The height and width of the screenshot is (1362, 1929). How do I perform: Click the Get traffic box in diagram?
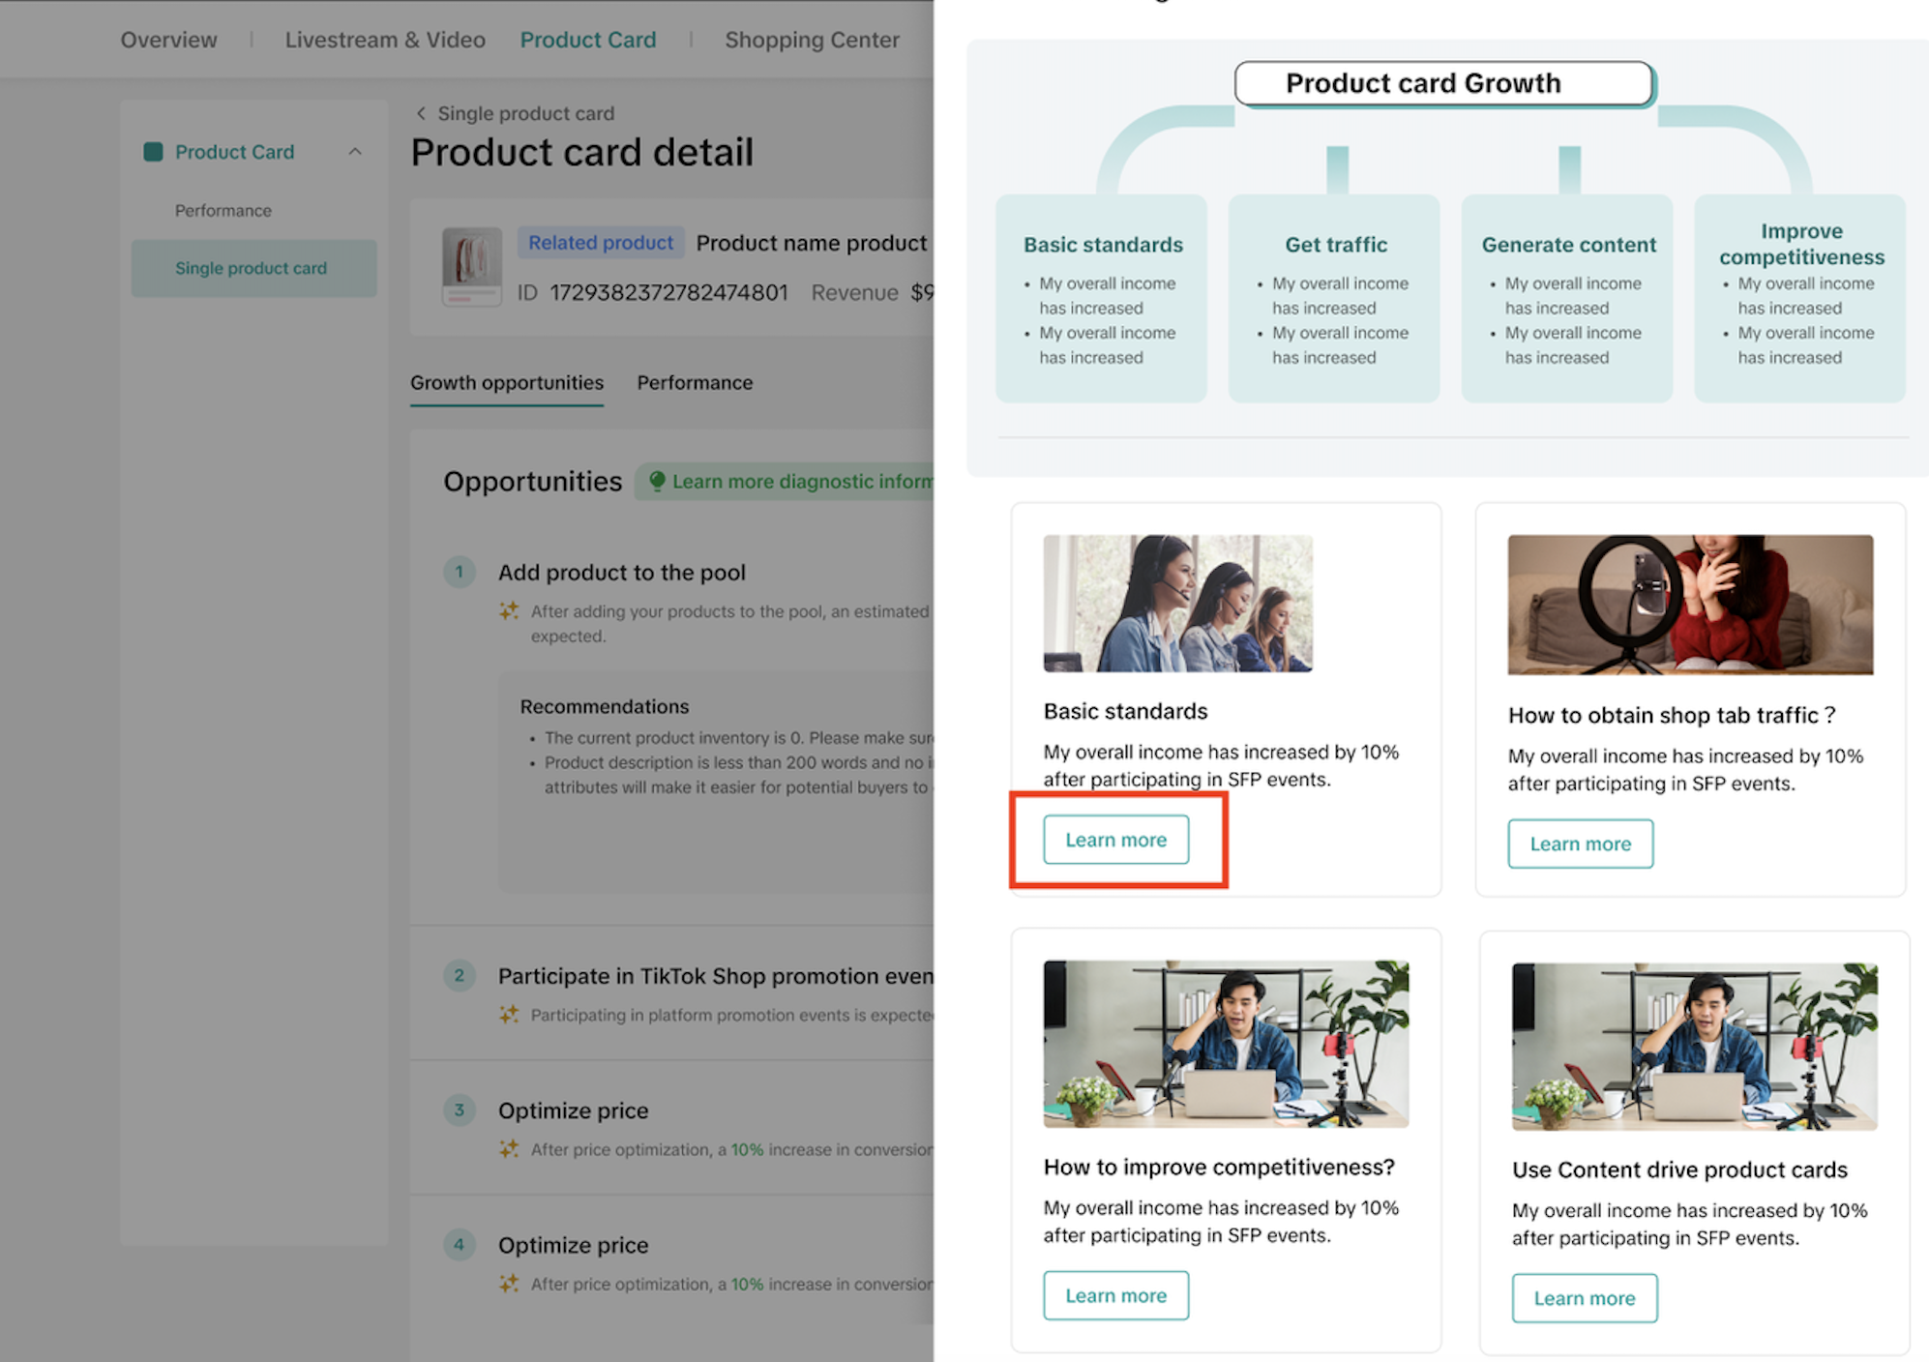(x=1334, y=298)
